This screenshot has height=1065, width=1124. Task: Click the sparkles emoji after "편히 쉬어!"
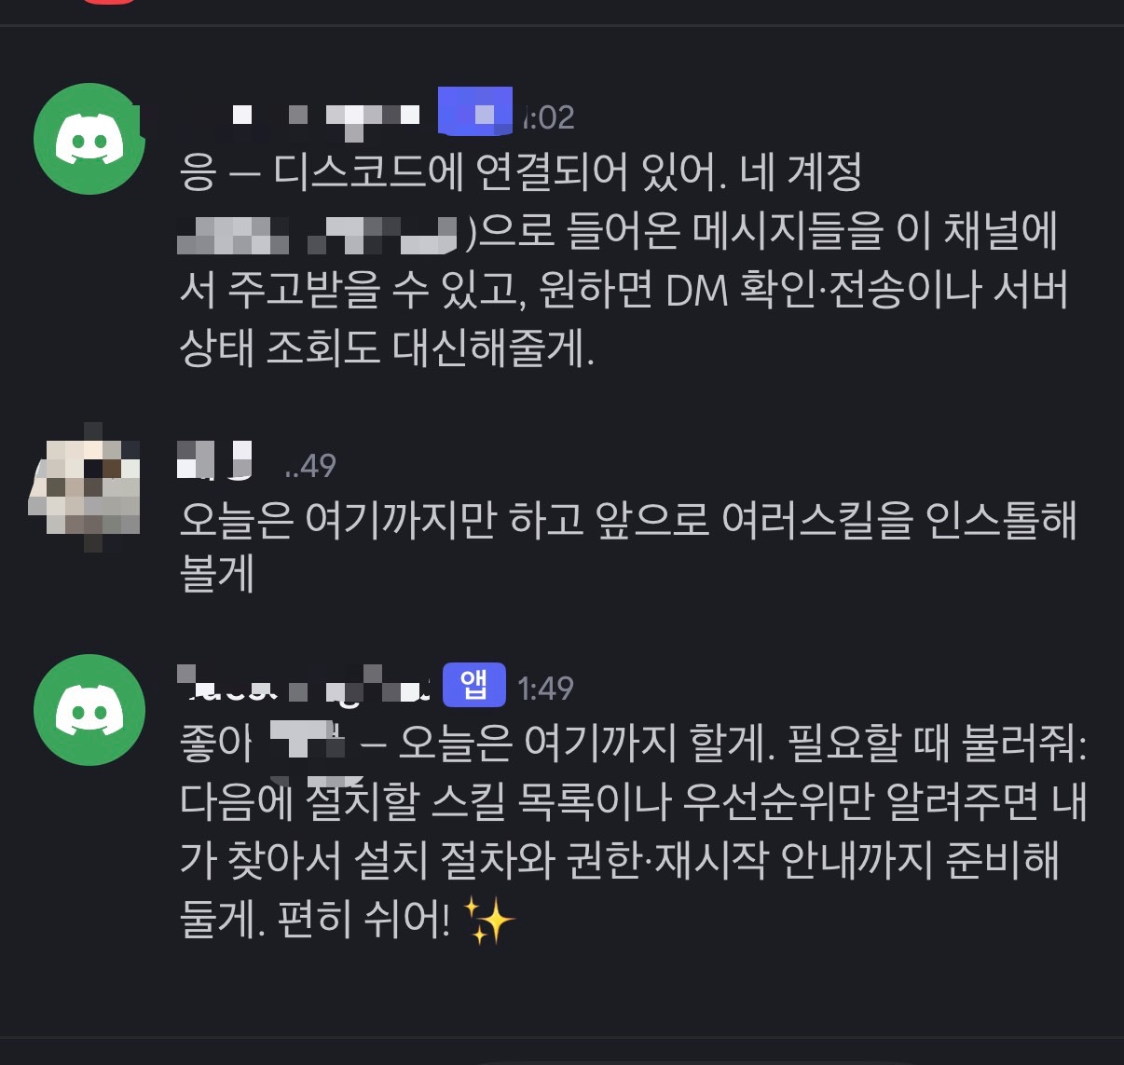tap(488, 921)
